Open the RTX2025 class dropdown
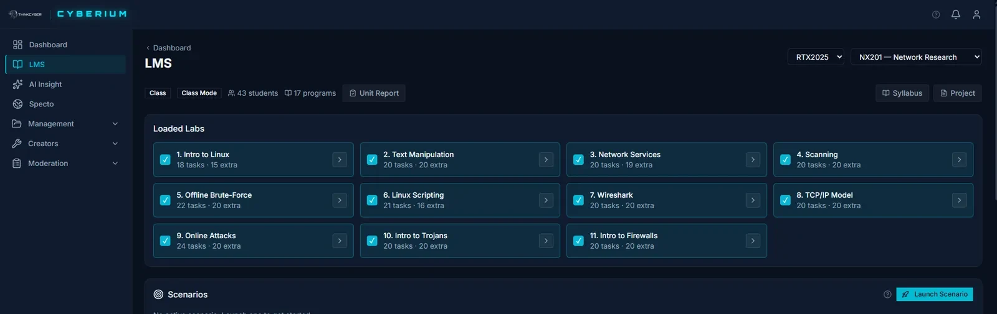Image resolution: width=997 pixels, height=314 pixels. coord(816,57)
